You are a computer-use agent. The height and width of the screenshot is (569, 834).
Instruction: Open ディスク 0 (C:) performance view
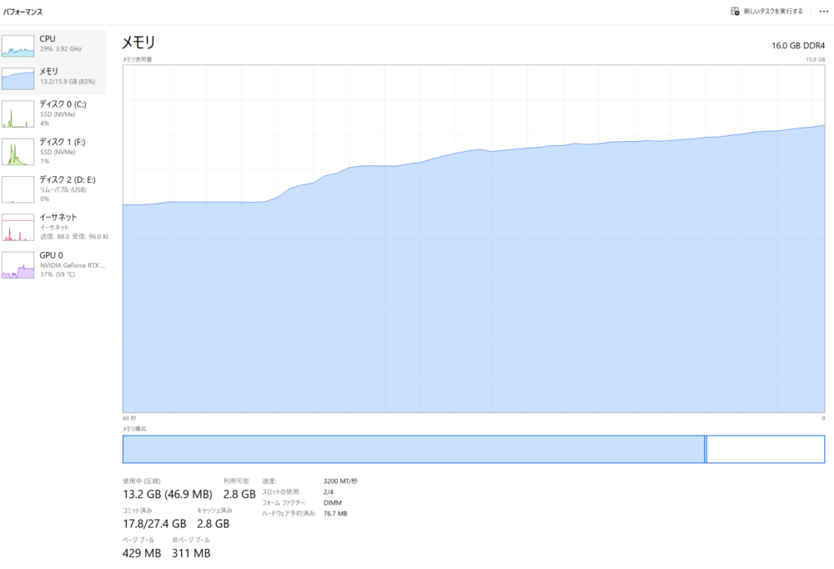(x=53, y=113)
